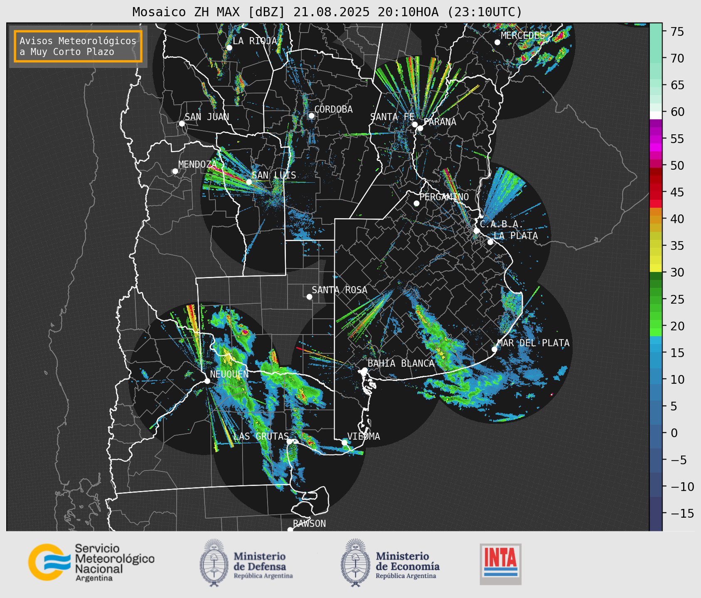Click the NEUQUÉN label text
The width and height of the screenshot is (701, 598).
pos(229,374)
